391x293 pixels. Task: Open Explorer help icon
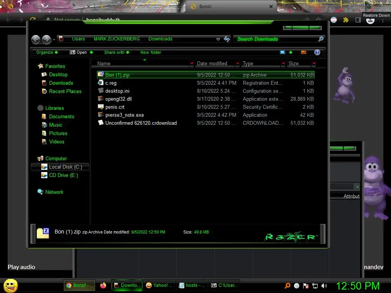coord(317,52)
